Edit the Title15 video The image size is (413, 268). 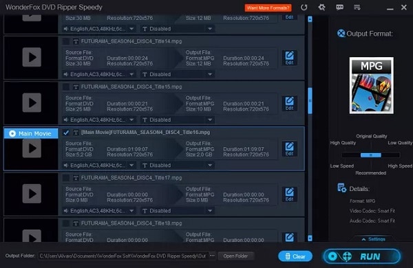tap(290, 103)
